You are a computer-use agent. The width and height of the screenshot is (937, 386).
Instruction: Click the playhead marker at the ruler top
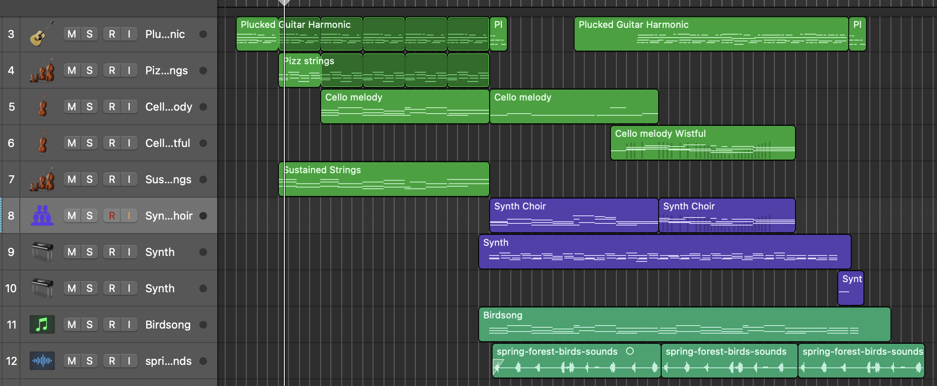point(284,3)
